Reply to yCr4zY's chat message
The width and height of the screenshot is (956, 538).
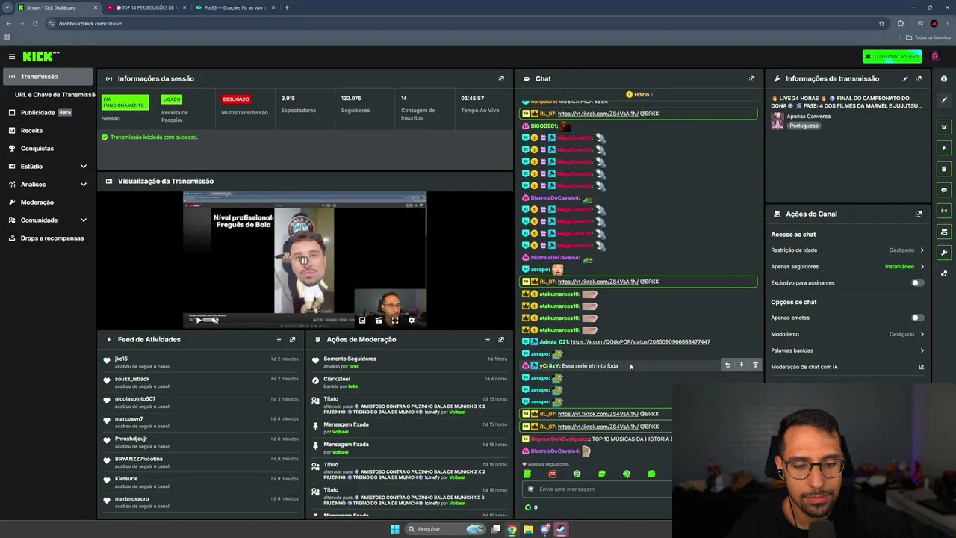click(727, 365)
